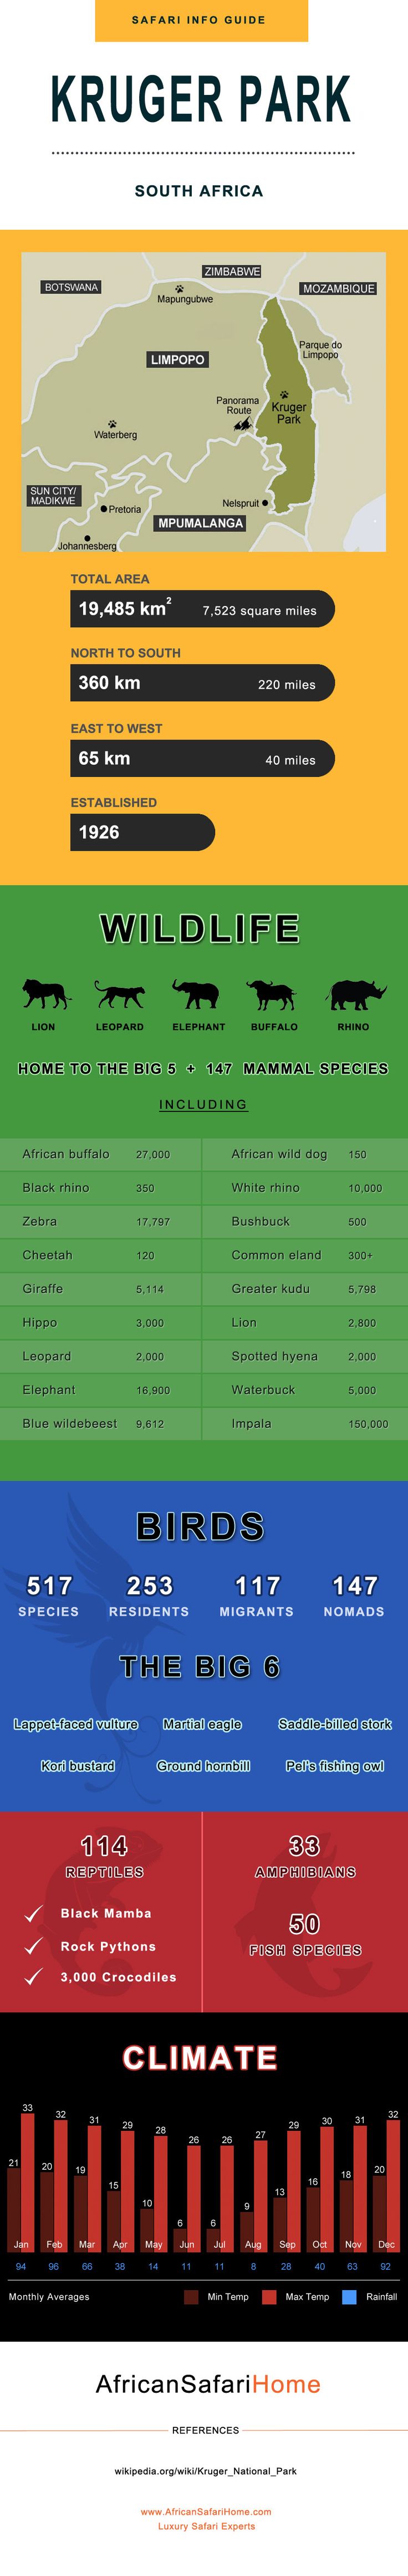The width and height of the screenshot is (408, 2576).
Task: Click the AfricanSafariHome logo text
Action: pyautogui.click(x=208, y=2384)
